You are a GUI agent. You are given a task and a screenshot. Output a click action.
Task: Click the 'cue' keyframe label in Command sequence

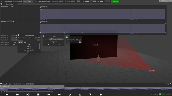pyautogui.click(x=41, y=10)
